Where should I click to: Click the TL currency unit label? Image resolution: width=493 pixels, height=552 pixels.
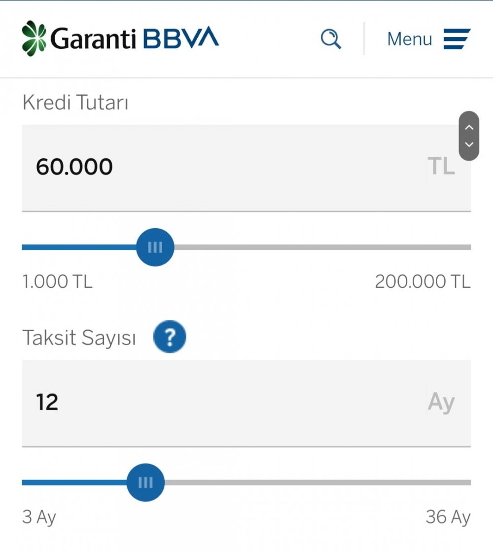coord(441,166)
